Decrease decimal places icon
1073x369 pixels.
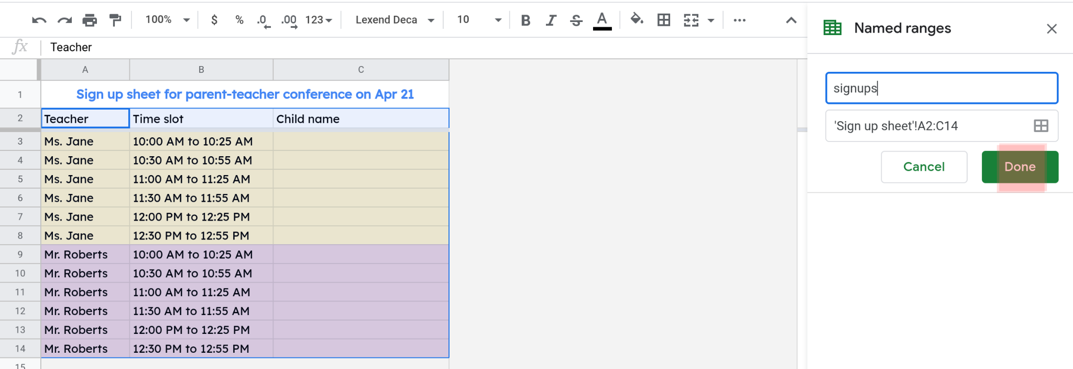(x=264, y=20)
